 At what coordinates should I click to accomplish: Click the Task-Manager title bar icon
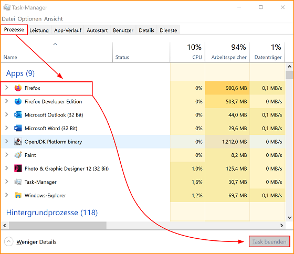click(x=7, y=7)
